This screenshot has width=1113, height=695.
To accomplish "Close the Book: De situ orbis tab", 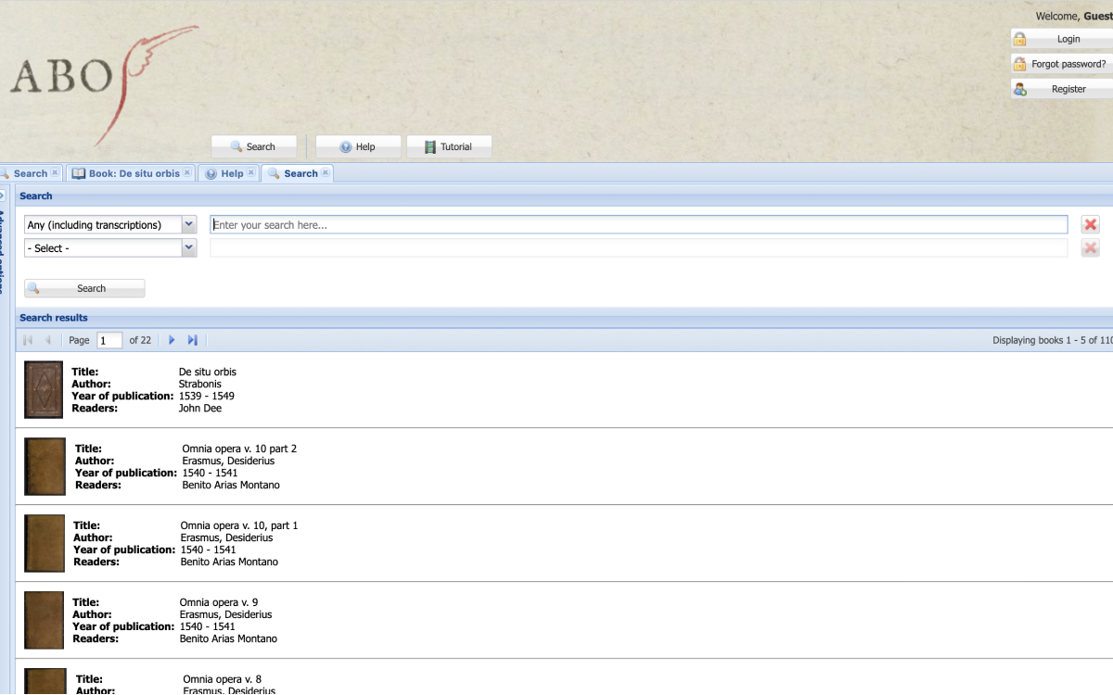I will (187, 173).
